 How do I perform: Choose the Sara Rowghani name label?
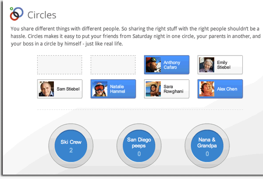click(x=173, y=89)
